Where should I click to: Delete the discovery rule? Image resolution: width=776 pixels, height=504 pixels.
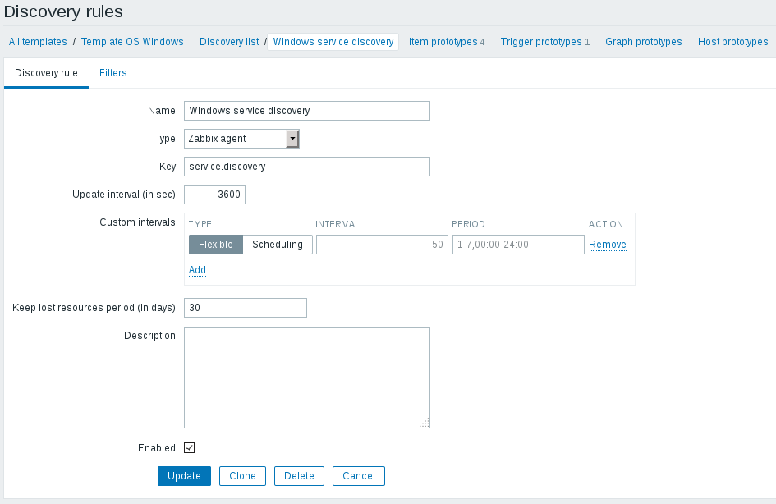click(x=299, y=475)
